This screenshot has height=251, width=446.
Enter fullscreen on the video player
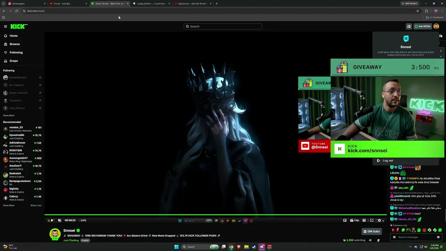[x=372, y=220]
